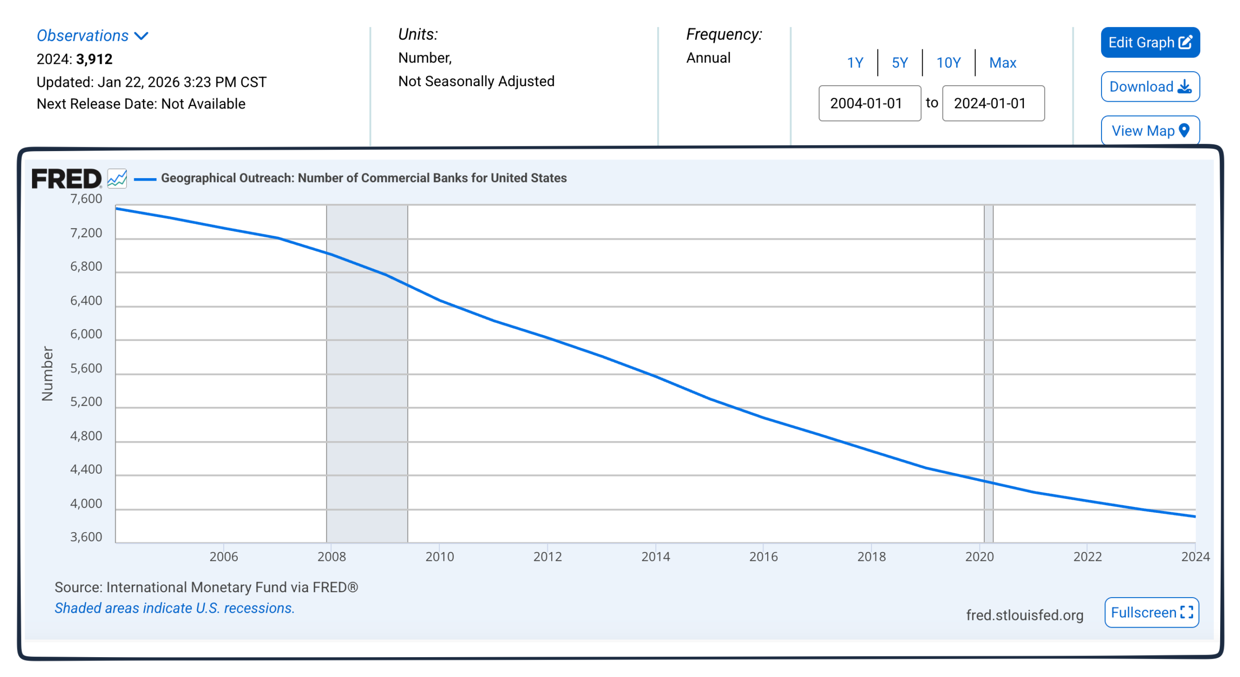Image resolution: width=1240 pixels, height=677 pixels.
Task: Open the View Map button
Action: [1150, 131]
